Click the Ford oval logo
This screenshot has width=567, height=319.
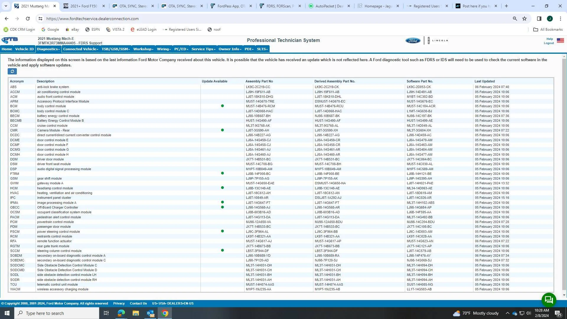[x=413, y=40]
